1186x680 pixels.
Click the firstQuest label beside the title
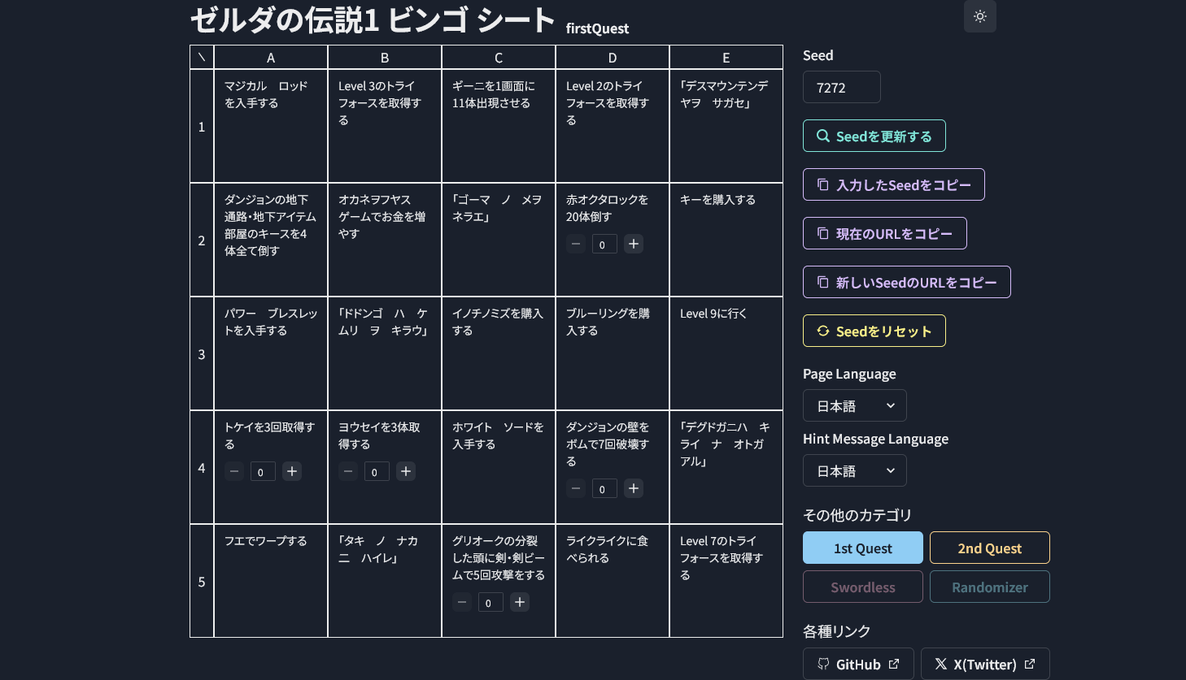coord(597,28)
